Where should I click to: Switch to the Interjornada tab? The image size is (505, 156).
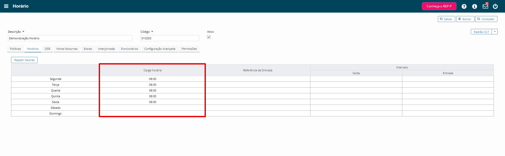[106, 49]
